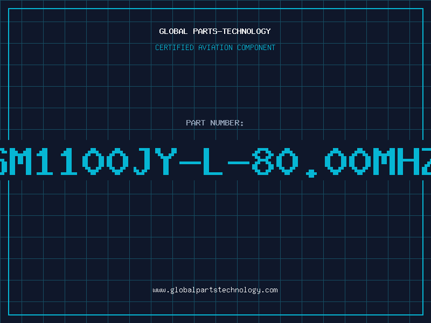This screenshot has width=431, height=323.
Task: Click the large SM1100JY-L-80.00MHZ part number
Action: (x=215, y=161)
